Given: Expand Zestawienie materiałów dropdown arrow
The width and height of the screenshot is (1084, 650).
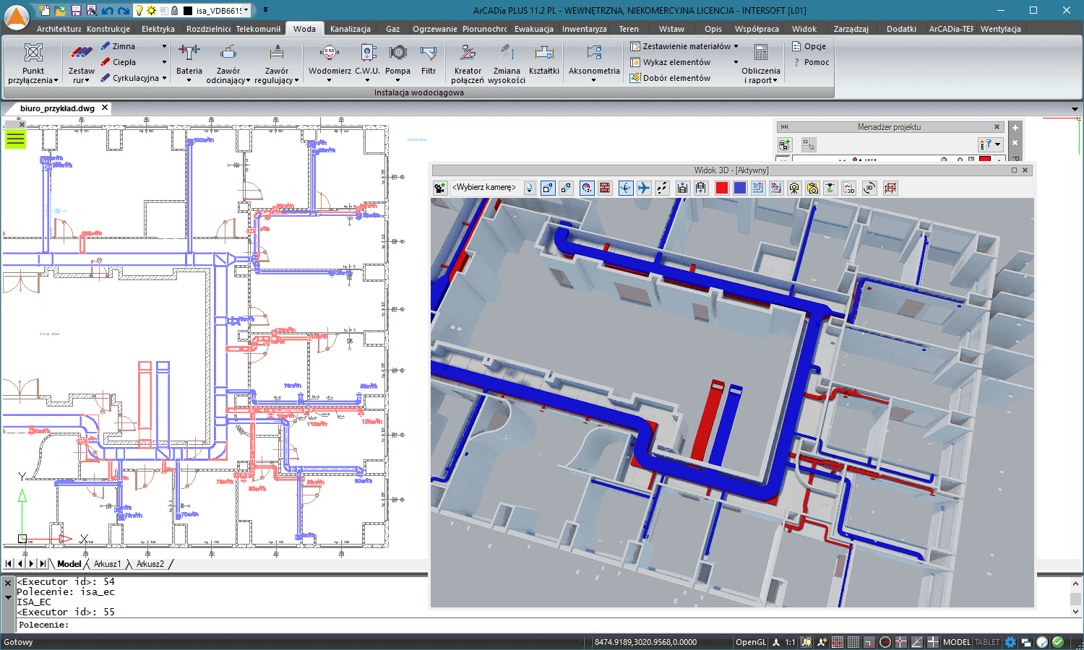Looking at the screenshot, I should click(736, 46).
